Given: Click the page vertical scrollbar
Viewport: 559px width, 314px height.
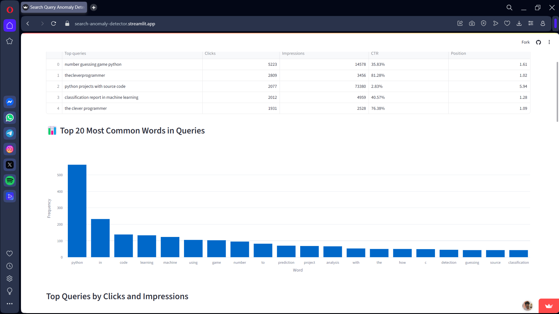Looking at the screenshot, I should pyautogui.click(x=557, y=92).
